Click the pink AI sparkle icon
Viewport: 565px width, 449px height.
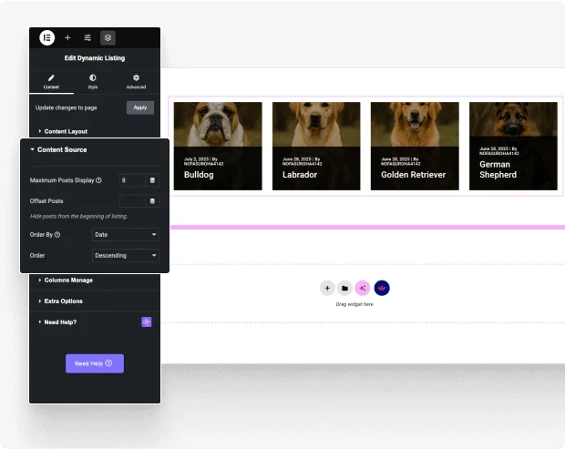363,288
